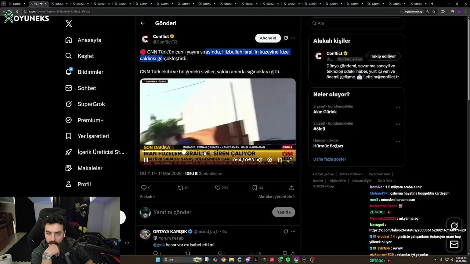Open the floating Grok button
The width and height of the screenshot is (470, 264).
454,225
